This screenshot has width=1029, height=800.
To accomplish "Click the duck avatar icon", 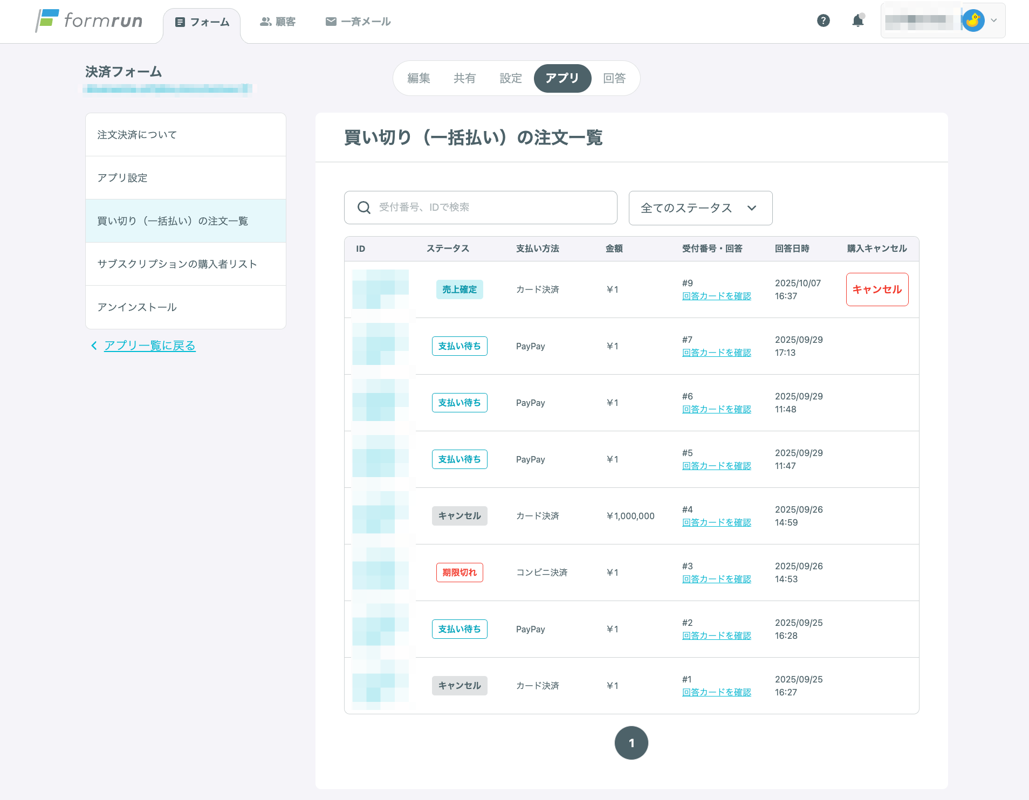I will pyautogui.click(x=973, y=20).
